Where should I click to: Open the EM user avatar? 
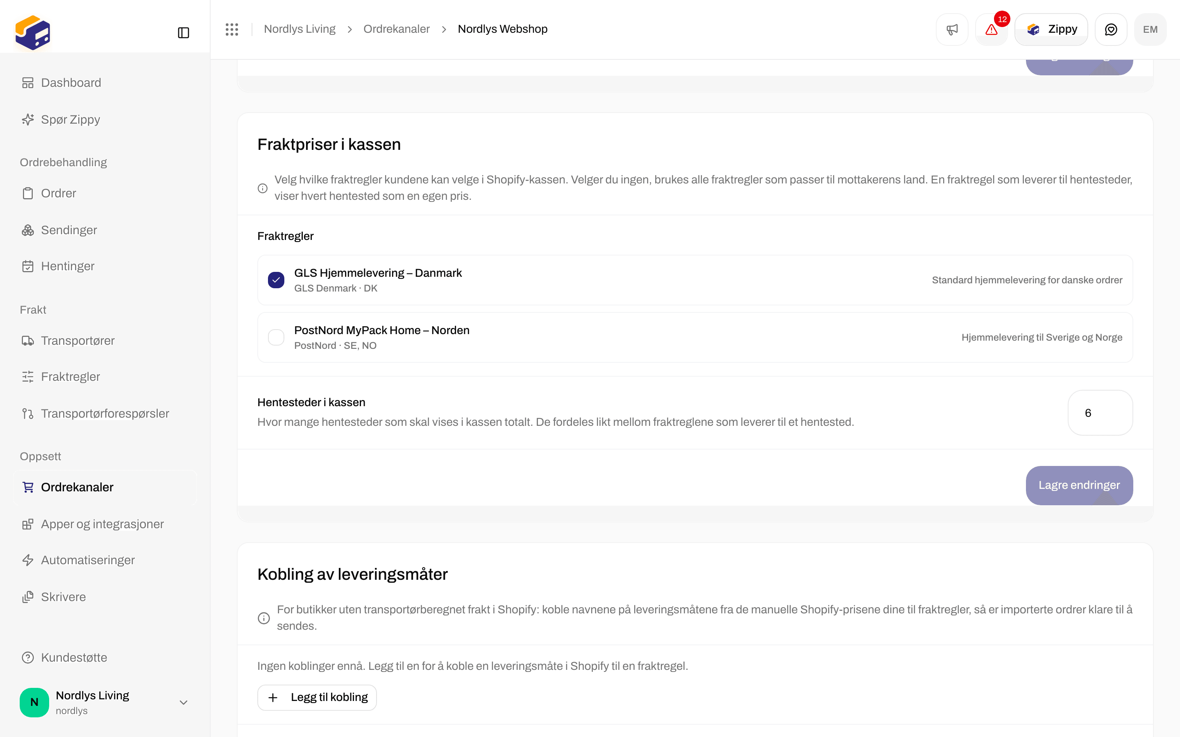[x=1150, y=29]
